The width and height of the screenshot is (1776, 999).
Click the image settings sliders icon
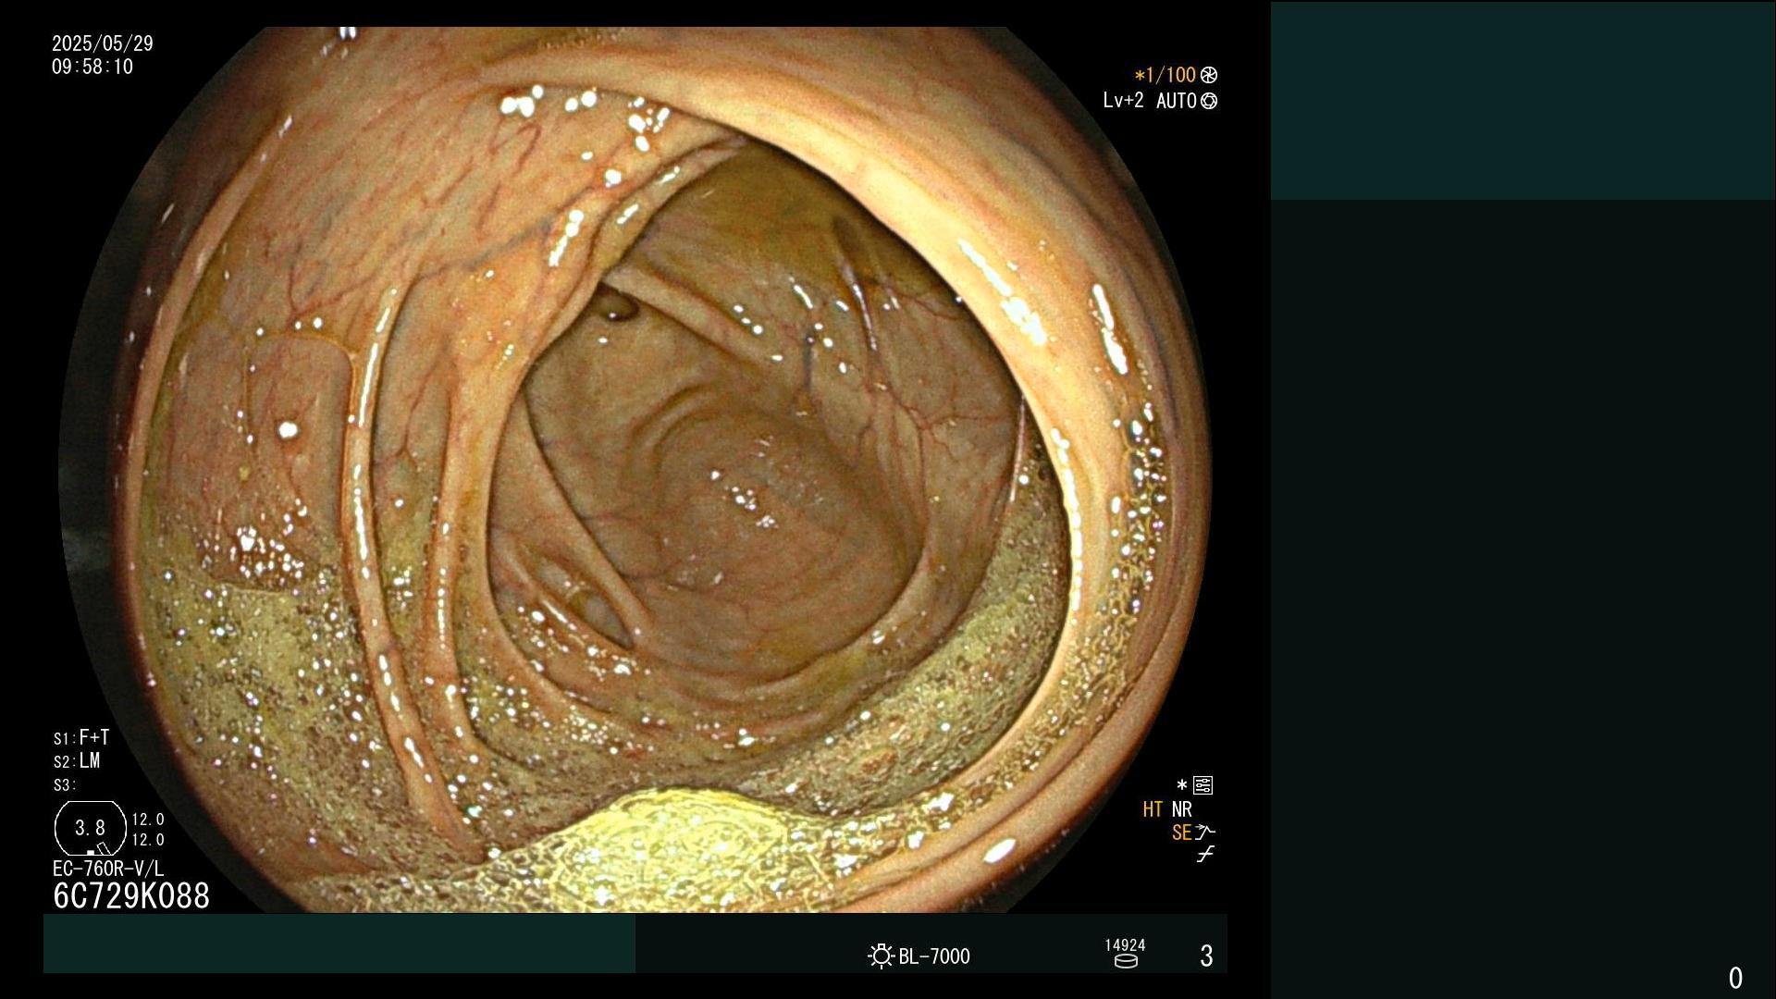click(x=1203, y=785)
